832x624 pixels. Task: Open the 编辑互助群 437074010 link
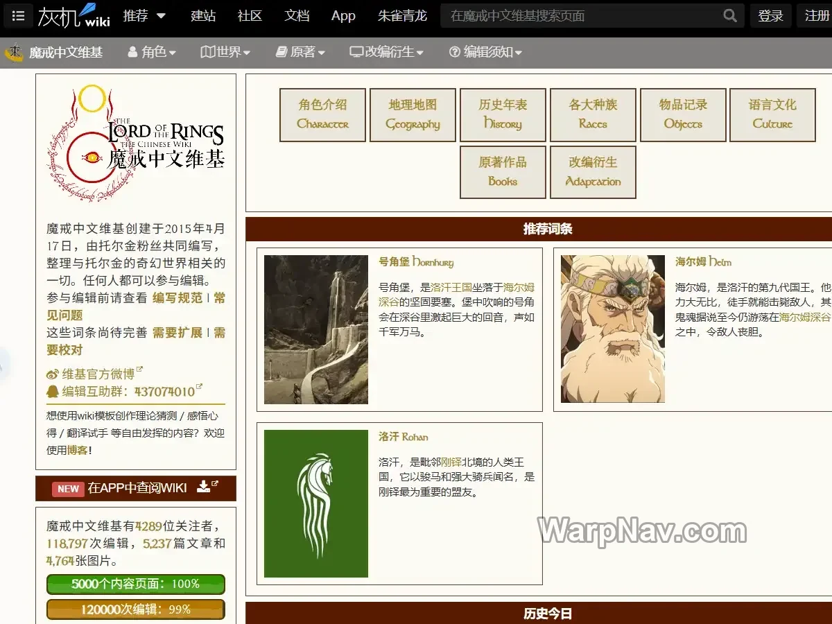point(128,392)
